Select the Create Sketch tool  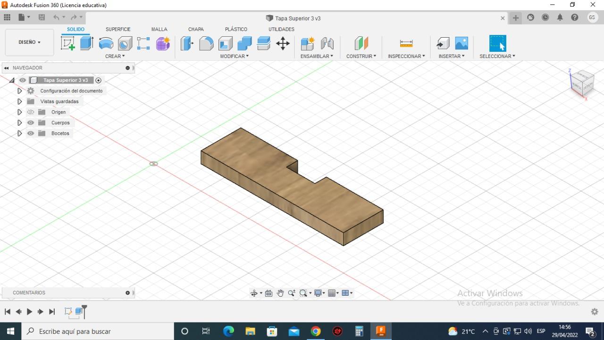click(x=68, y=43)
